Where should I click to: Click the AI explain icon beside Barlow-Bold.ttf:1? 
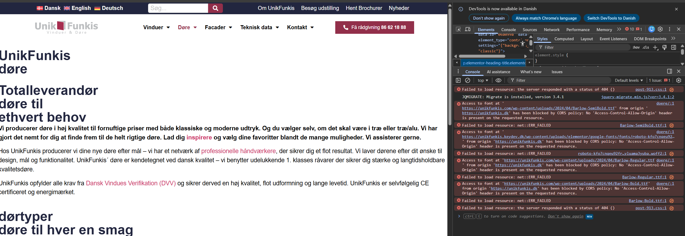(672, 201)
